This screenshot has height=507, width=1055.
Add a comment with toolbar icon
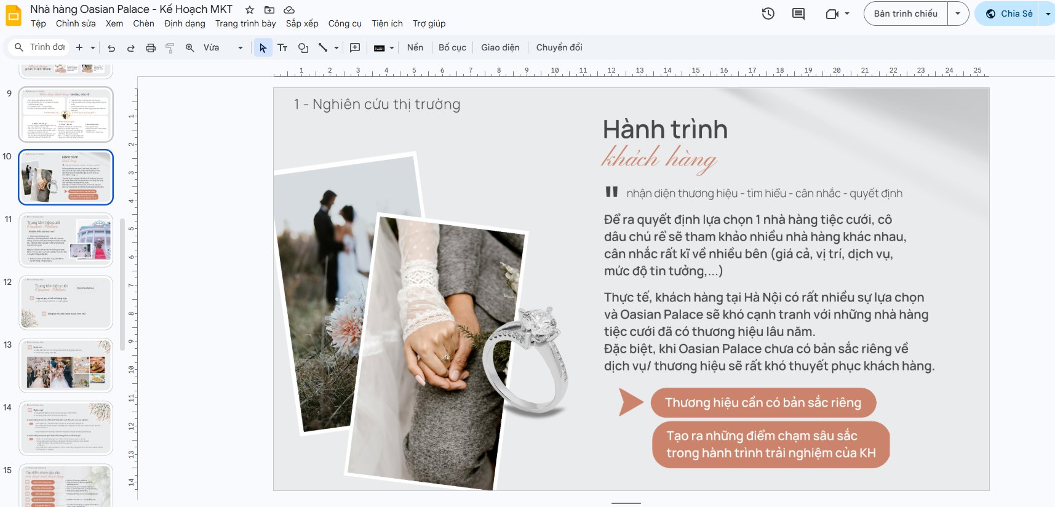[355, 47]
